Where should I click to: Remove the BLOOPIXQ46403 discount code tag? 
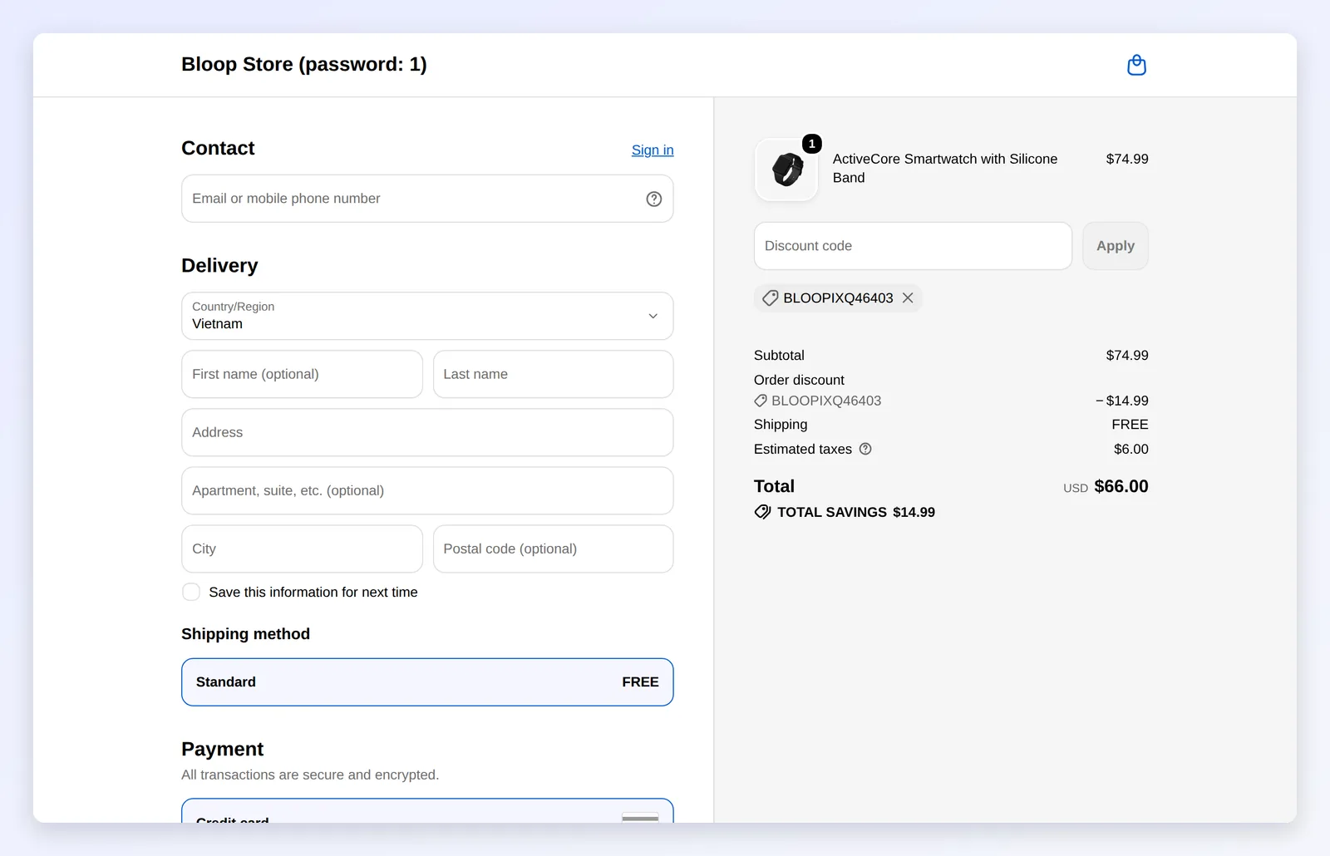coord(908,298)
